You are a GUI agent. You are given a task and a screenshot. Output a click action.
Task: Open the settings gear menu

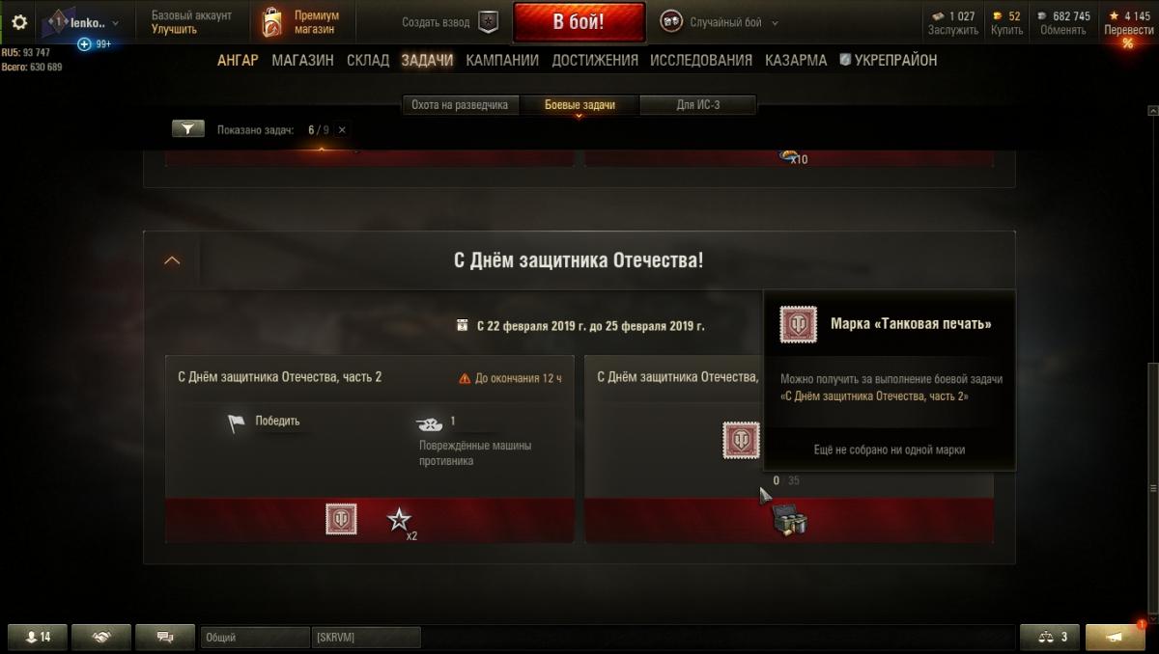(x=19, y=22)
